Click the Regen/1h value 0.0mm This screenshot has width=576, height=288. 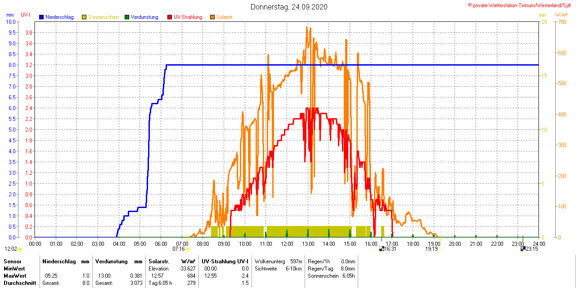pyautogui.click(x=348, y=261)
